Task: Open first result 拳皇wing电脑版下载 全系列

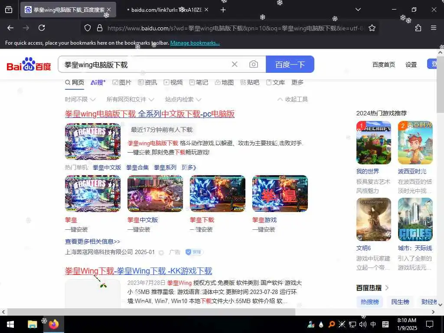Action: tap(150, 114)
